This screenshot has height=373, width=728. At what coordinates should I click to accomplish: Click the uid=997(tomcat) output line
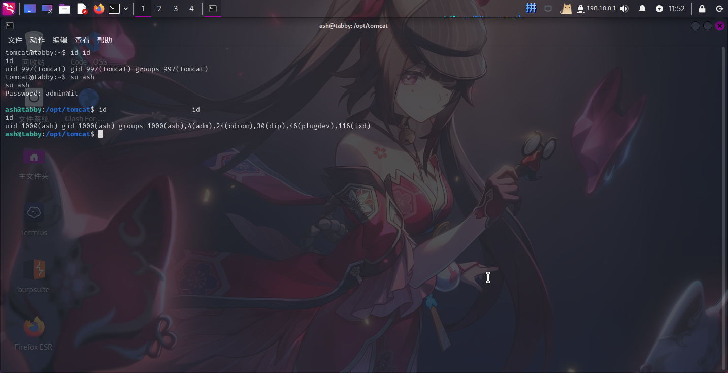point(107,69)
